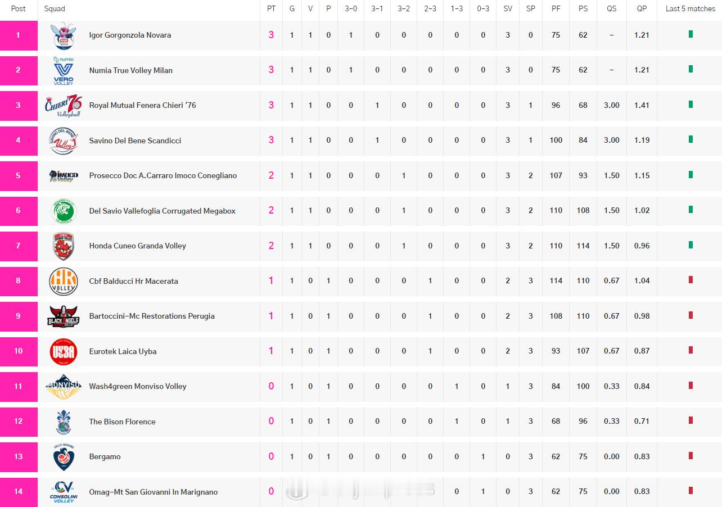
Task: Click the Numia Vero Volley Milan logo
Action: (64, 70)
